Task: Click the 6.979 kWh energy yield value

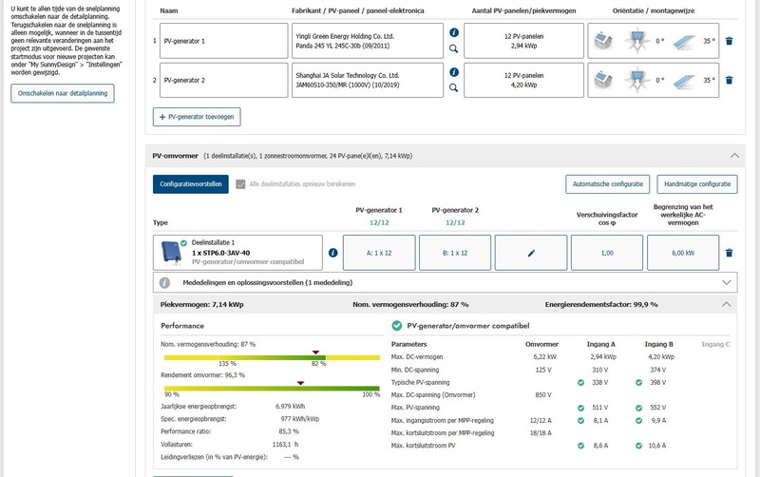Action: click(x=290, y=407)
